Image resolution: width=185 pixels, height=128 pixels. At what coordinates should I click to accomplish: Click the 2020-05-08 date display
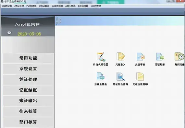tap(30, 34)
